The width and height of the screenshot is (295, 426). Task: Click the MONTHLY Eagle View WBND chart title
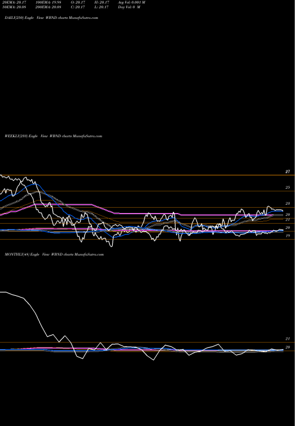54,254
